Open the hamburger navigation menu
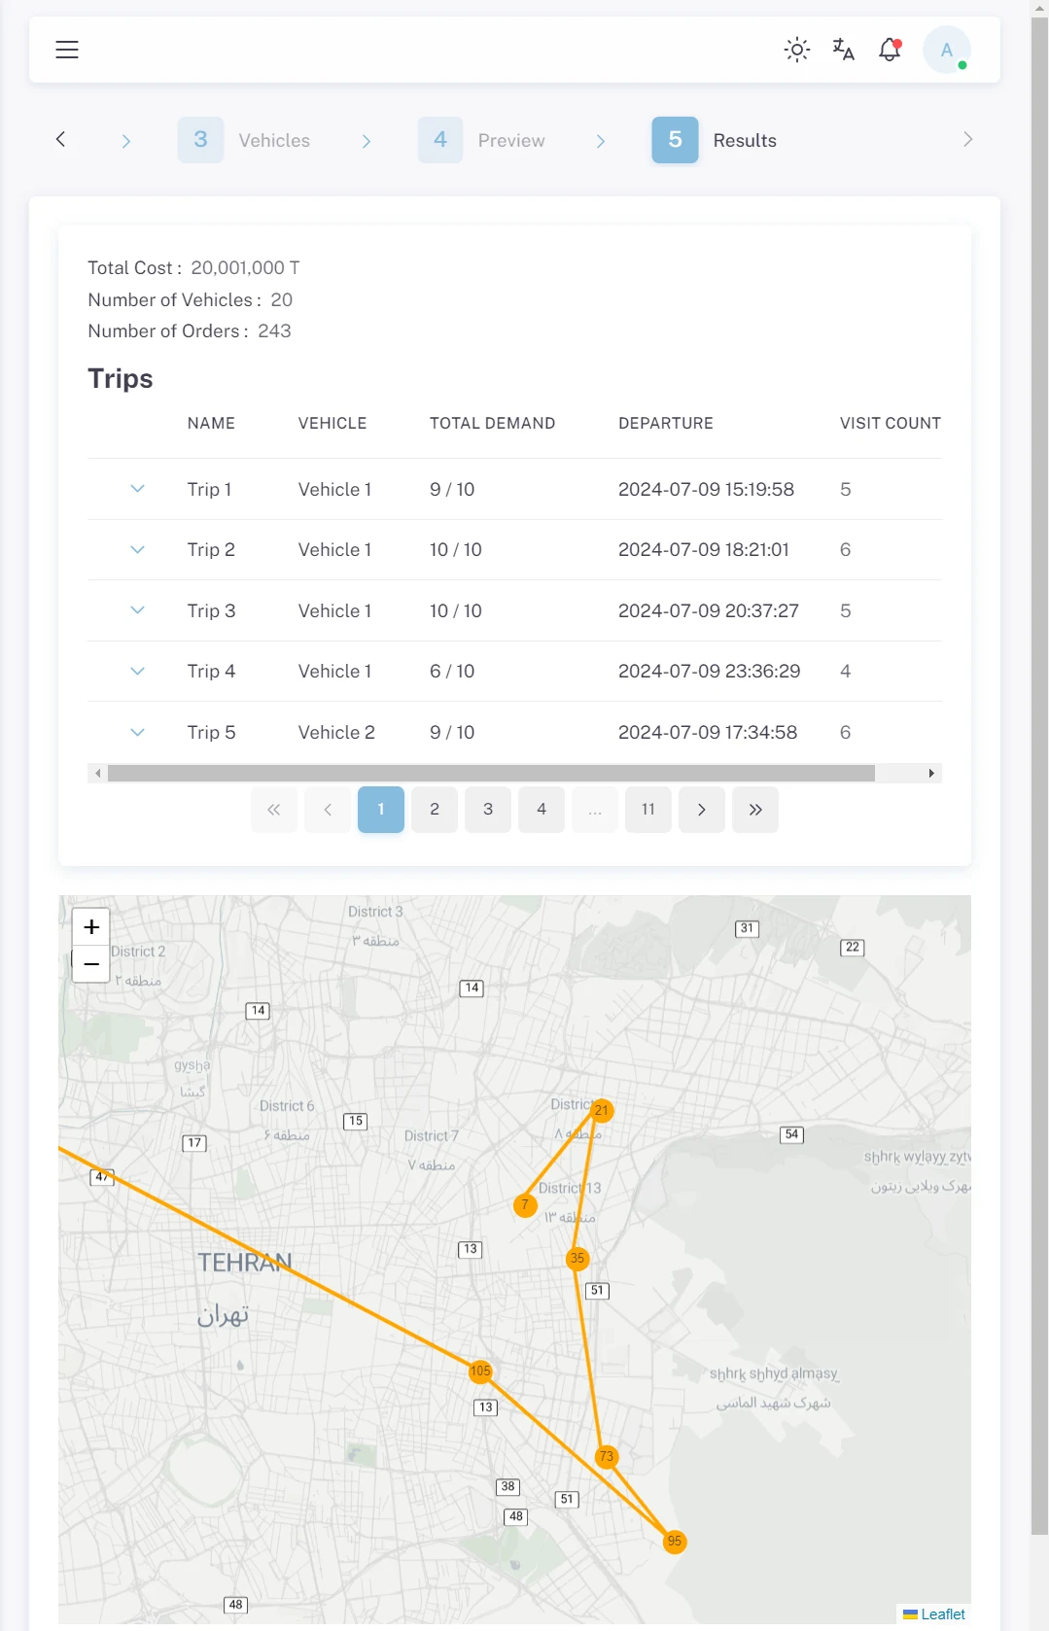This screenshot has height=1631, width=1049. point(67,50)
